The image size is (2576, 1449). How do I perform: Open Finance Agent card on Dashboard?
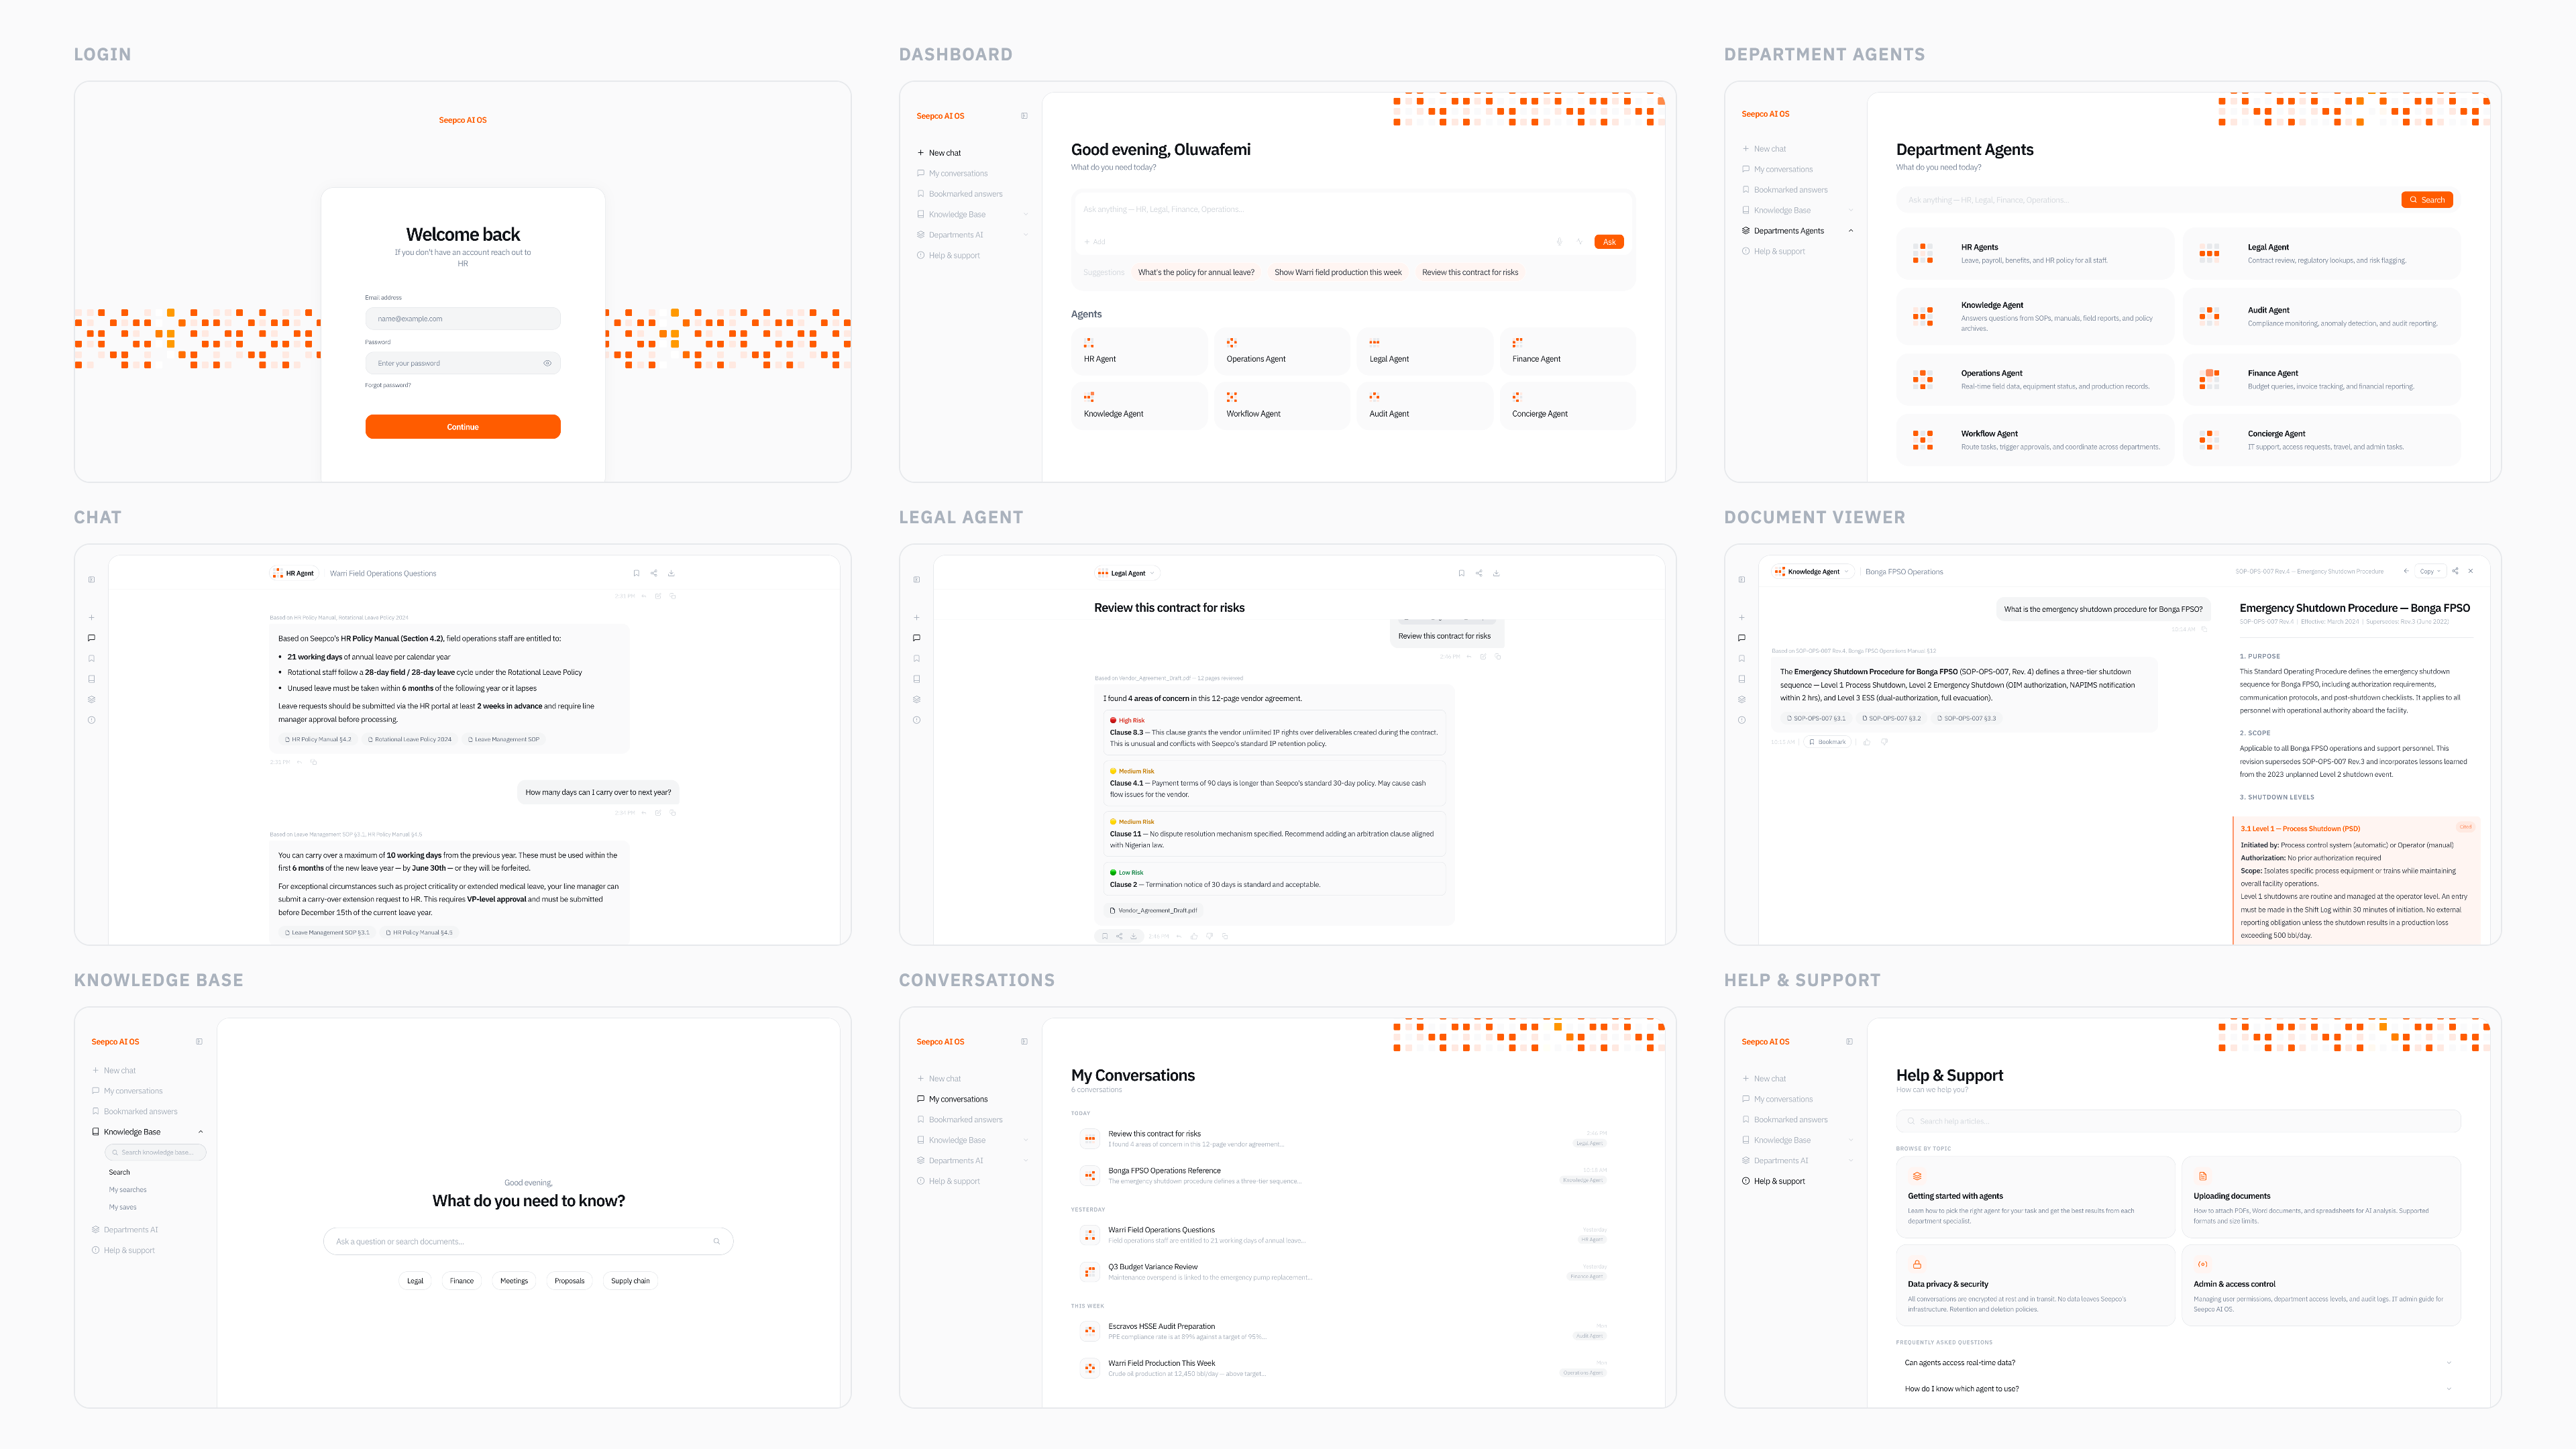(1567, 351)
